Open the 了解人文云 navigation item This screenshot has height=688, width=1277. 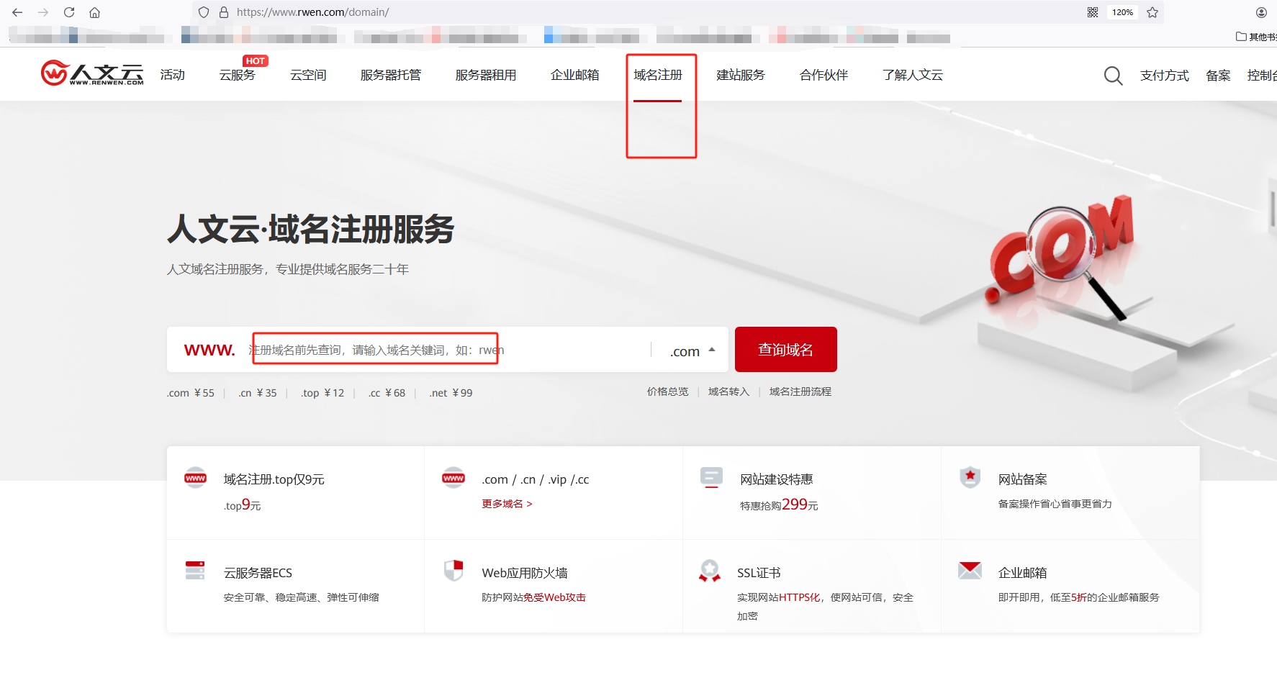(913, 75)
